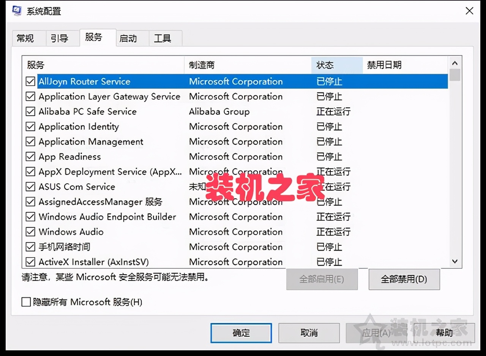Click the 全部禁用(D) button

click(x=404, y=279)
